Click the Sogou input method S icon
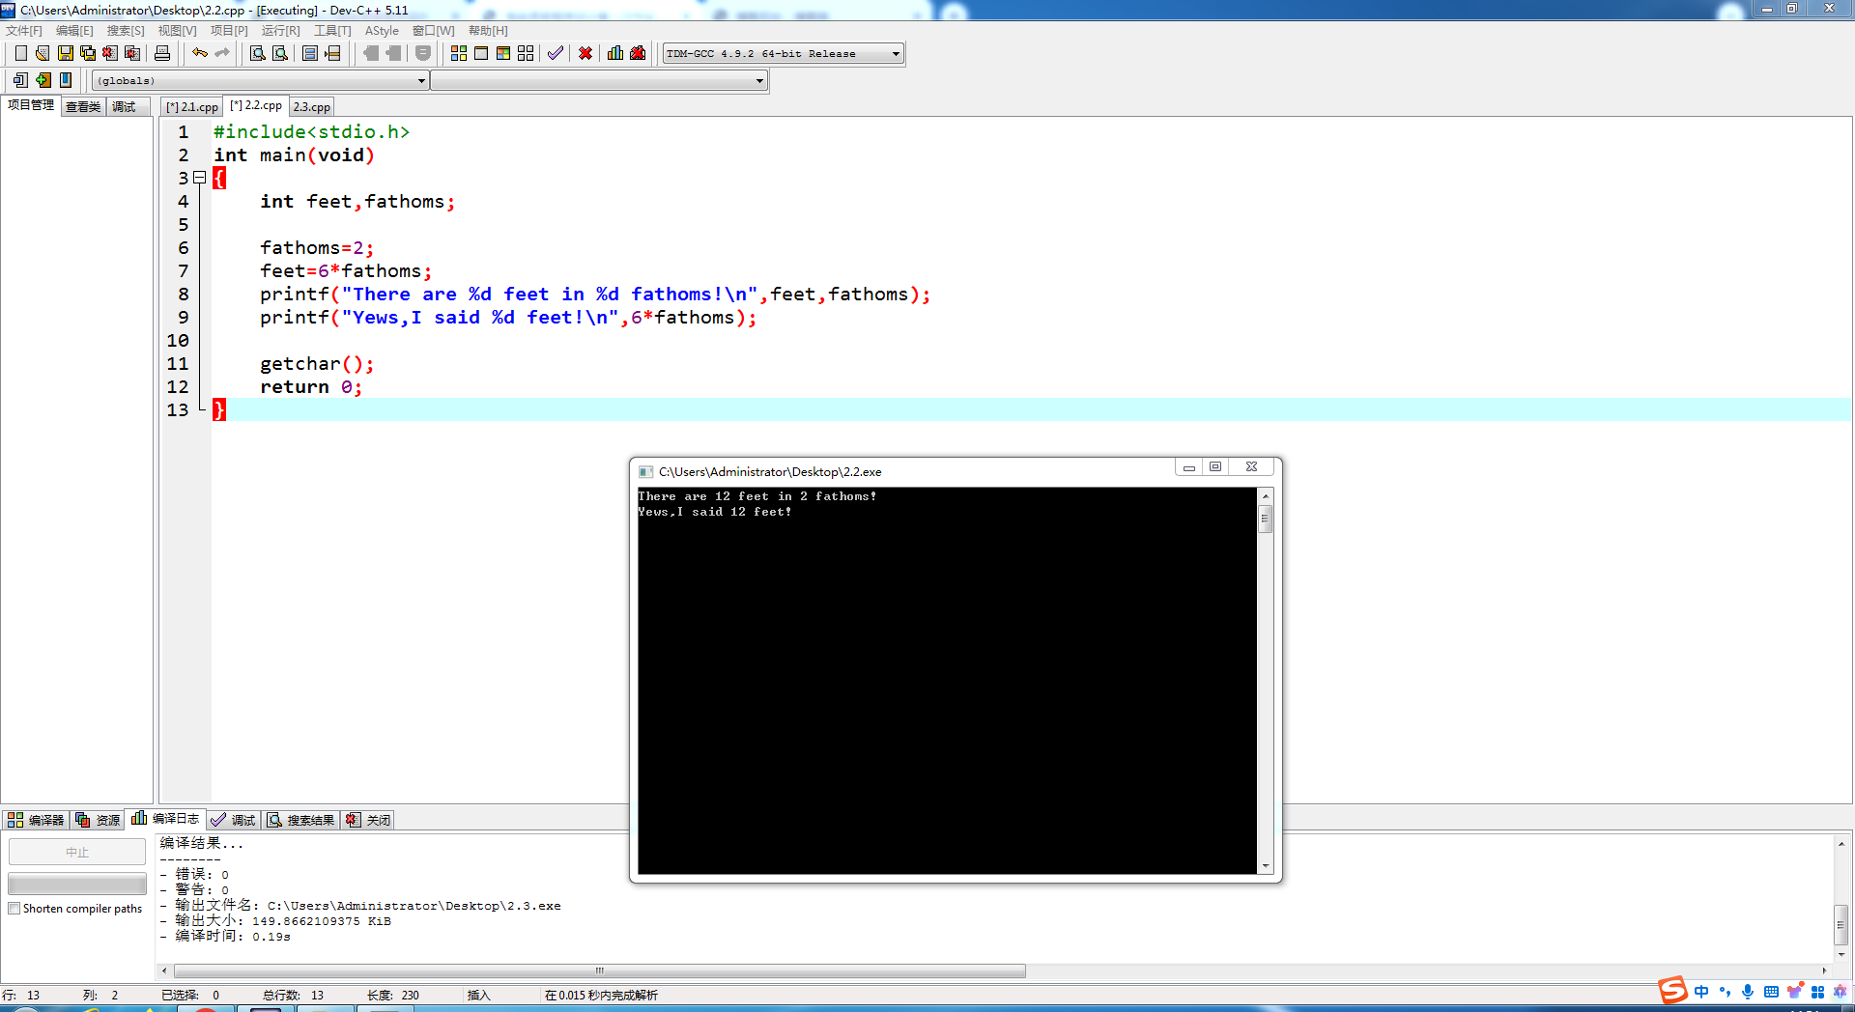Viewport: 1855px width, 1012px height. click(1672, 991)
